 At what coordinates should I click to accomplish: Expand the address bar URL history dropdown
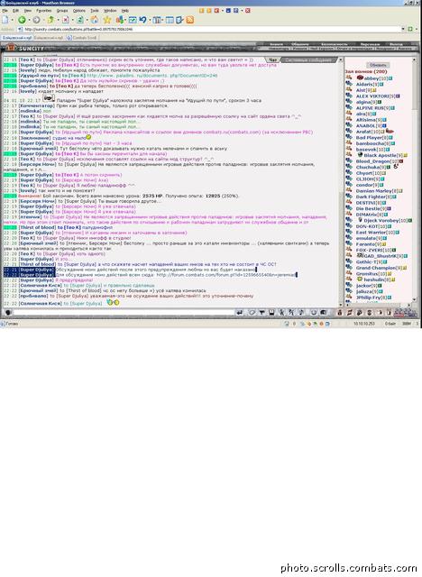coord(403,29)
